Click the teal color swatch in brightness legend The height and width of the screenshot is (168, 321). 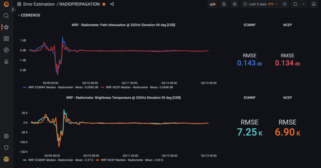coord(25,160)
